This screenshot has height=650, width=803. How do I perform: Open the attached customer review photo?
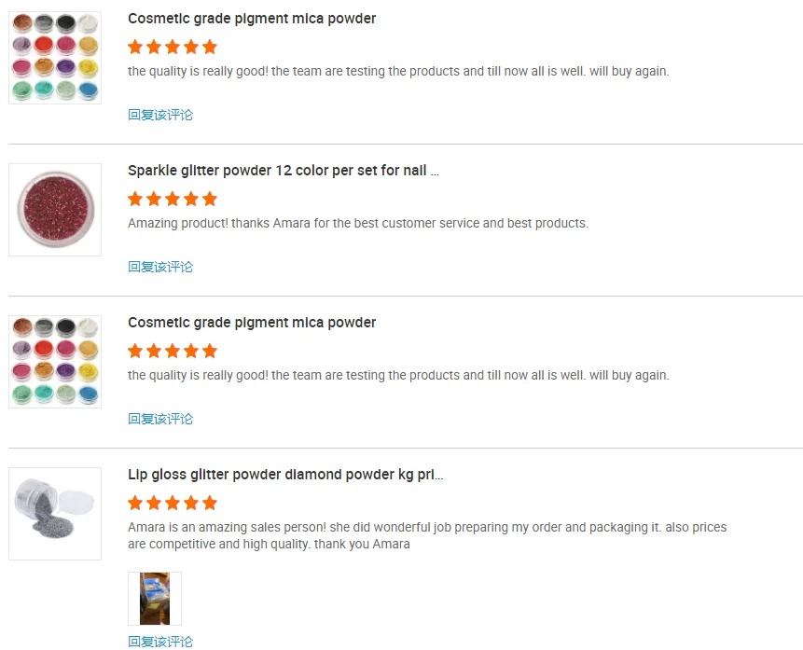(155, 599)
